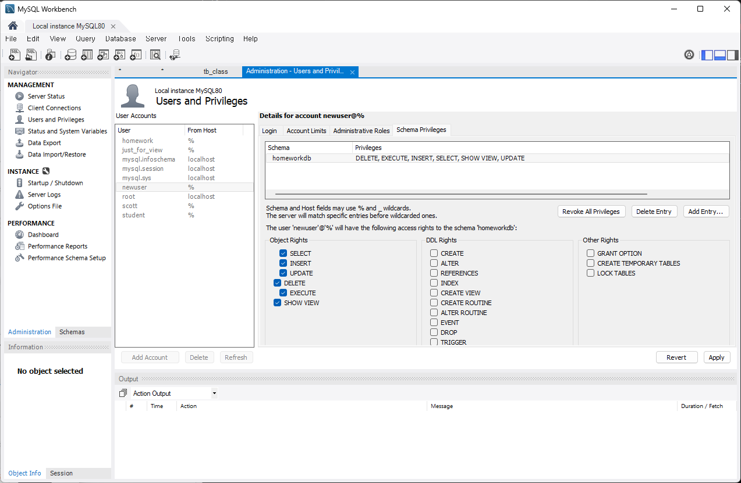Click the Dashboard icon in Performance
The height and width of the screenshot is (483, 741).
coord(20,235)
